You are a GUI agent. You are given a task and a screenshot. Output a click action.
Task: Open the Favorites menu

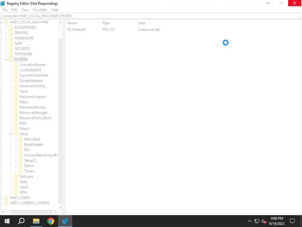point(40,10)
